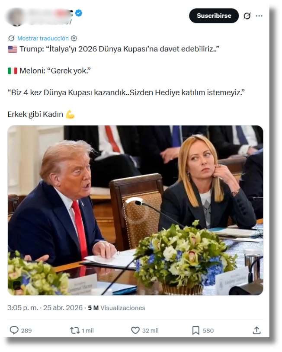The height and width of the screenshot is (352, 282).
Task: Click translation icon left of Mostrar traducción
Action: (11, 38)
